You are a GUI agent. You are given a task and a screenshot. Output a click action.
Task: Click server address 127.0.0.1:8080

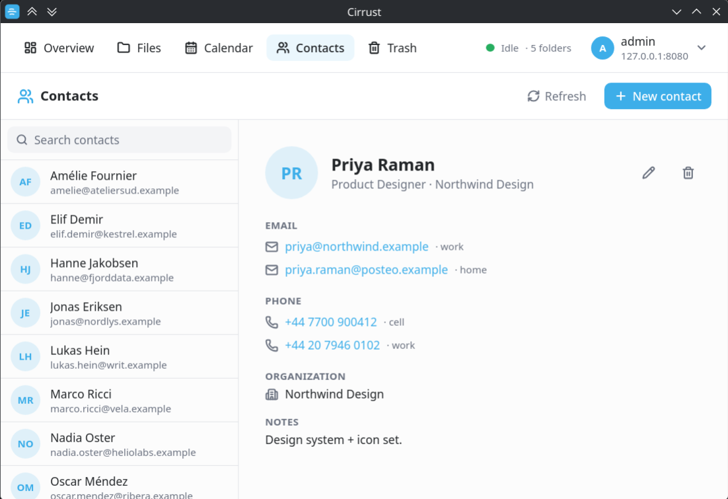click(654, 56)
